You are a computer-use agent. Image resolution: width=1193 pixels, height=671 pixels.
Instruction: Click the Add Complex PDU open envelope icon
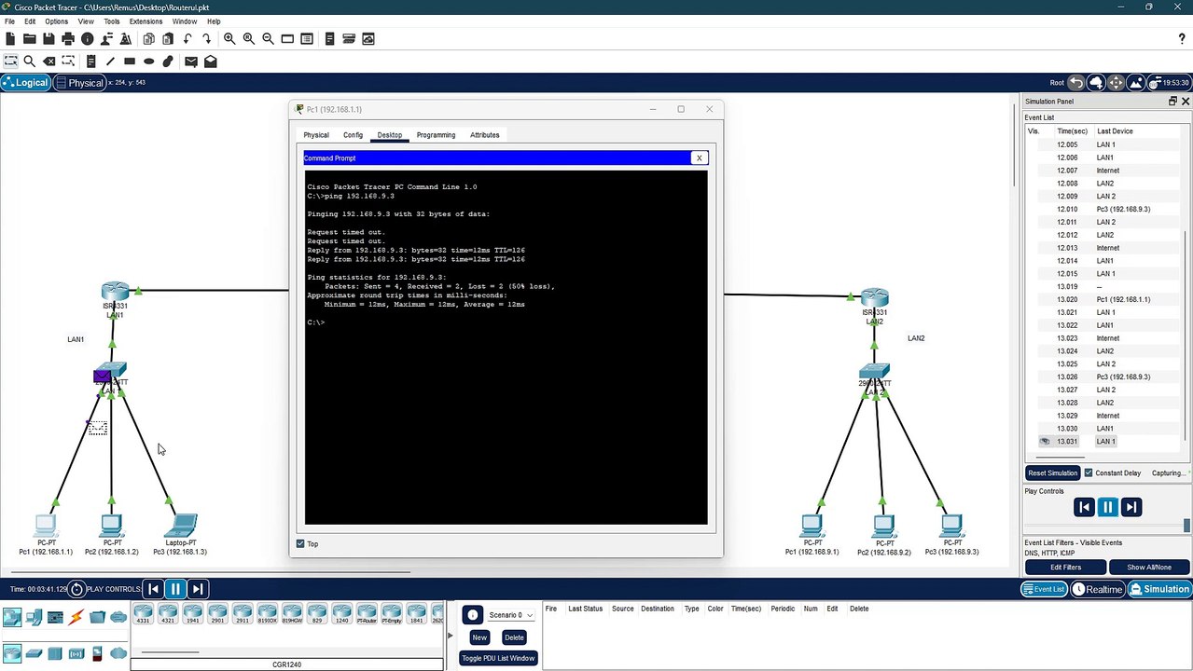[211, 62]
